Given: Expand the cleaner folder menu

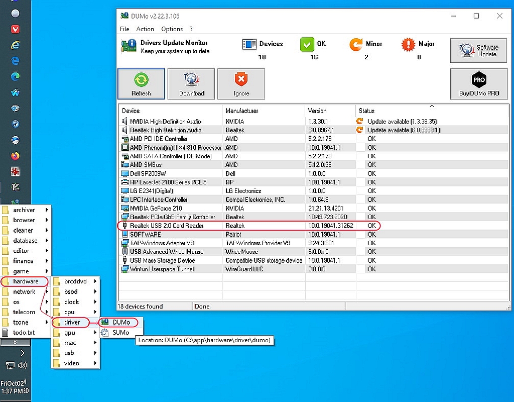Looking at the screenshot, I should (26, 230).
